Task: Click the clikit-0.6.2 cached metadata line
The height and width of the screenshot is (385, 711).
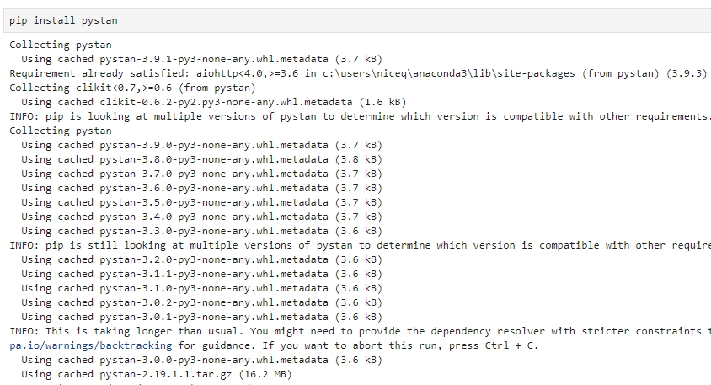Action: tap(214, 102)
